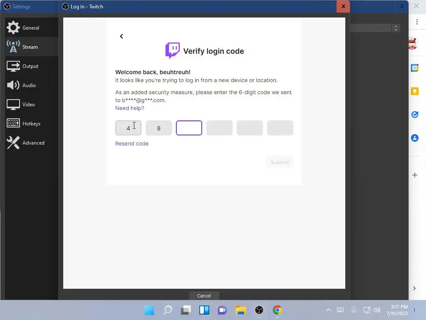Switch to OBS Studio on taskbar

pyautogui.click(x=259, y=310)
